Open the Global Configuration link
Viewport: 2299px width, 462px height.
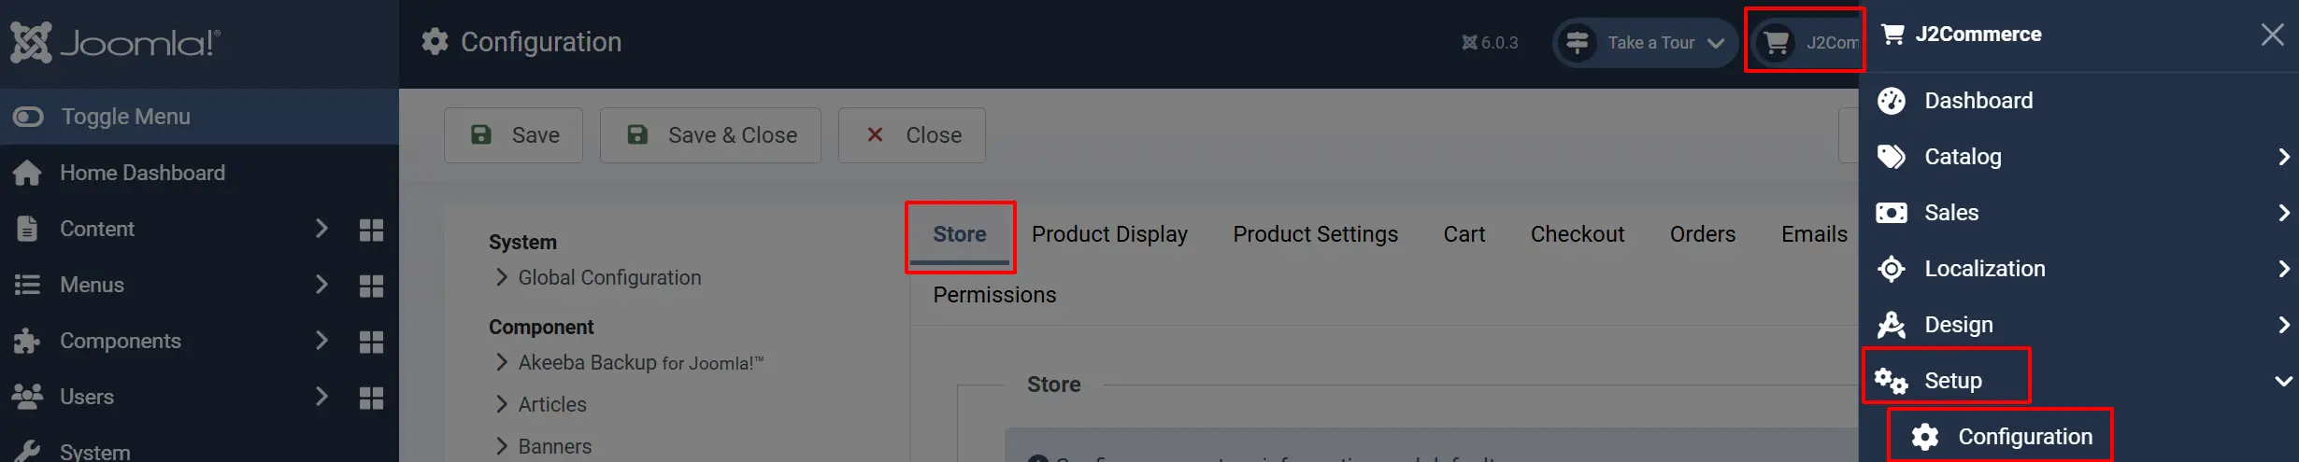609,278
